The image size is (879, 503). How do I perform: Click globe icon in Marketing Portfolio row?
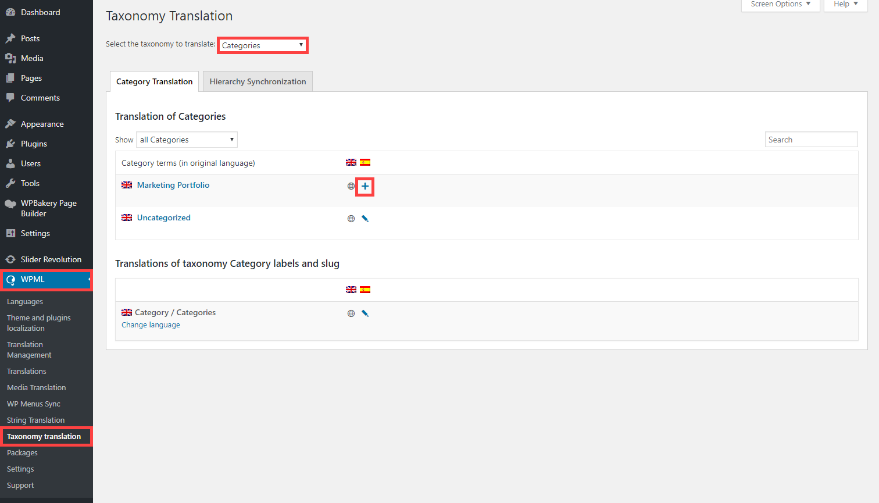[351, 186]
